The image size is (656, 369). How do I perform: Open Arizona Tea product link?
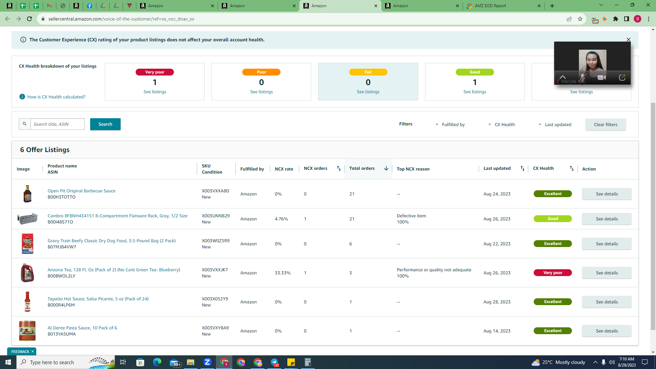pyautogui.click(x=114, y=270)
